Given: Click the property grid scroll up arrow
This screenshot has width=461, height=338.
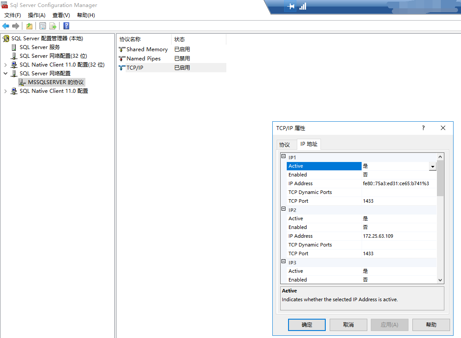Looking at the screenshot, I should click(440, 157).
